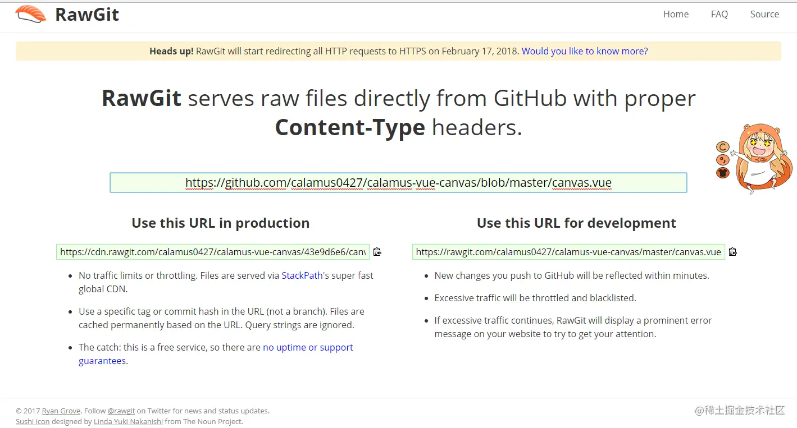Select the development rawgit.com URL field
The width and height of the screenshot is (797, 428).
568,252
